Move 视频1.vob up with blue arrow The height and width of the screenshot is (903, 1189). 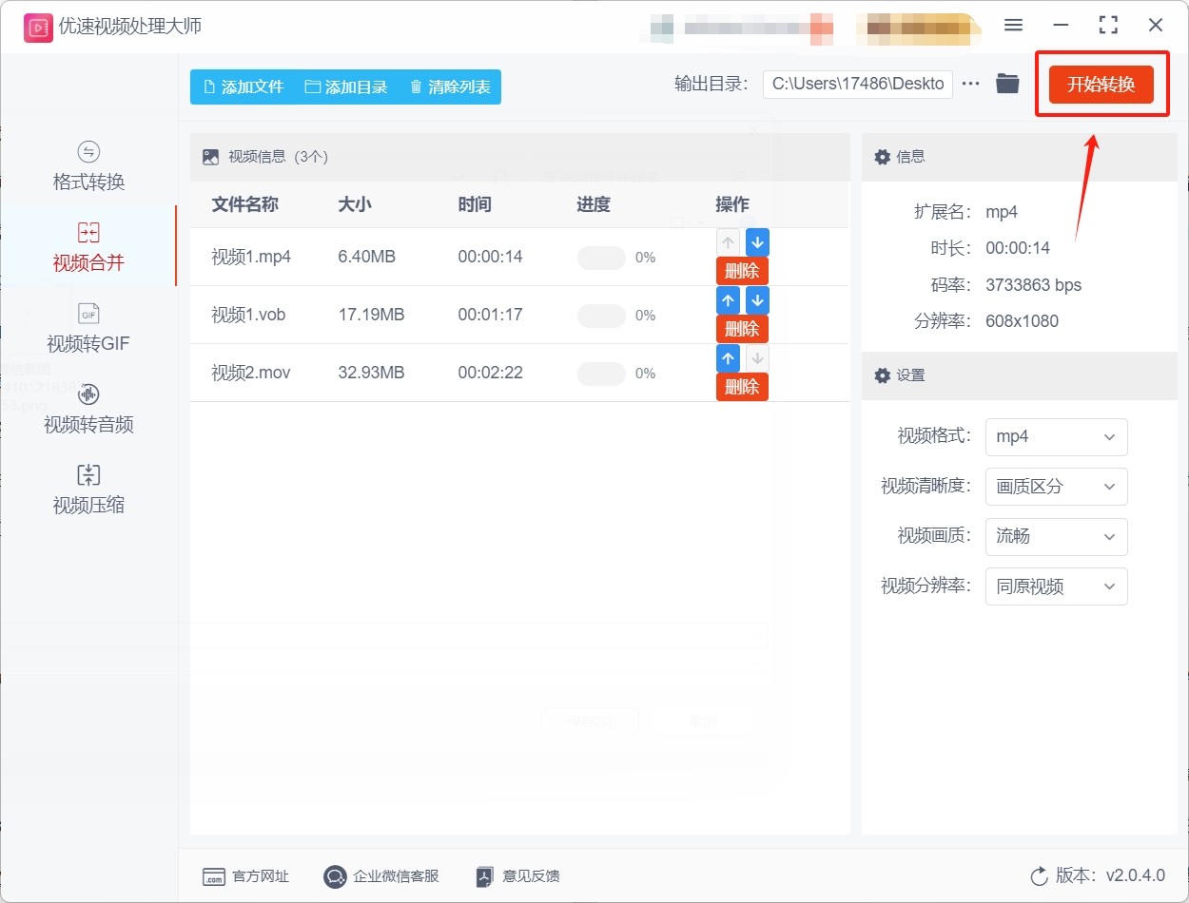coord(728,300)
